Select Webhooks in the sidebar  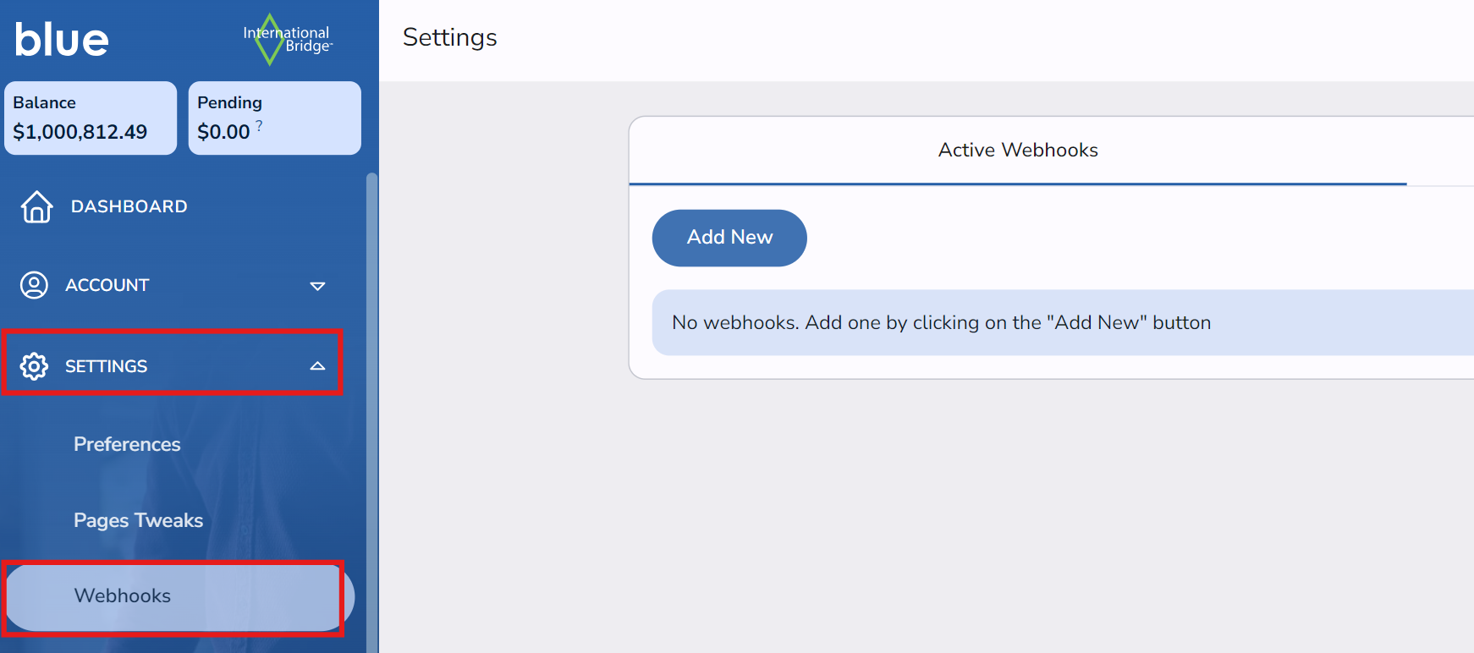123,595
